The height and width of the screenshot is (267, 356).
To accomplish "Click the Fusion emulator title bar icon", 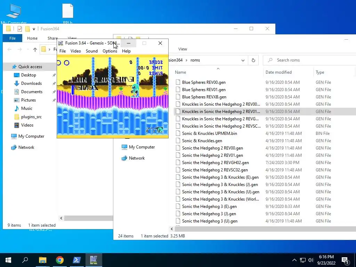I will pyautogui.click(x=60, y=43).
